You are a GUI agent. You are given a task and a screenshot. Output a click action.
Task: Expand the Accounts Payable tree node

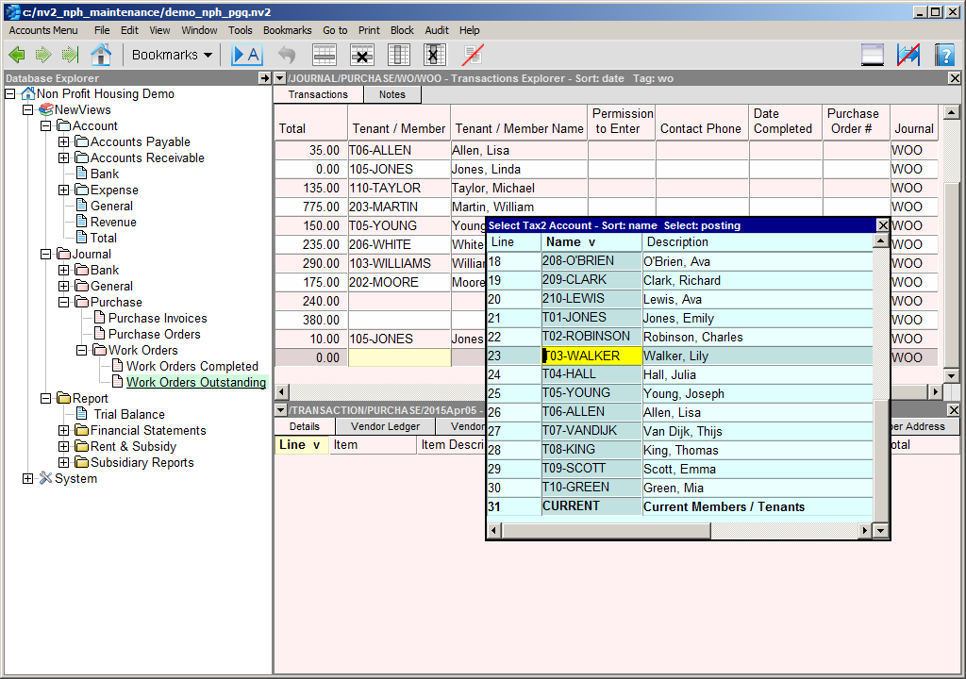point(64,142)
